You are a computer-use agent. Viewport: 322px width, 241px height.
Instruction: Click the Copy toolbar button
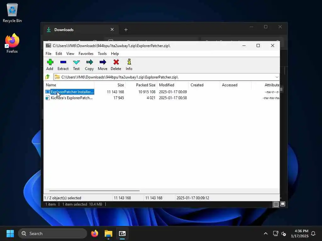89,65
